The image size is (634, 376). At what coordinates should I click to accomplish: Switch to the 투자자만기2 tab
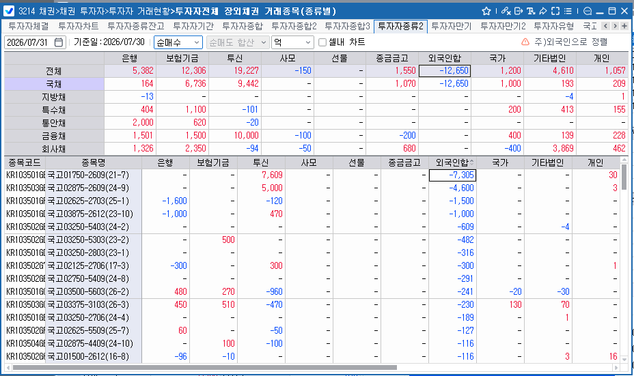[x=503, y=26]
